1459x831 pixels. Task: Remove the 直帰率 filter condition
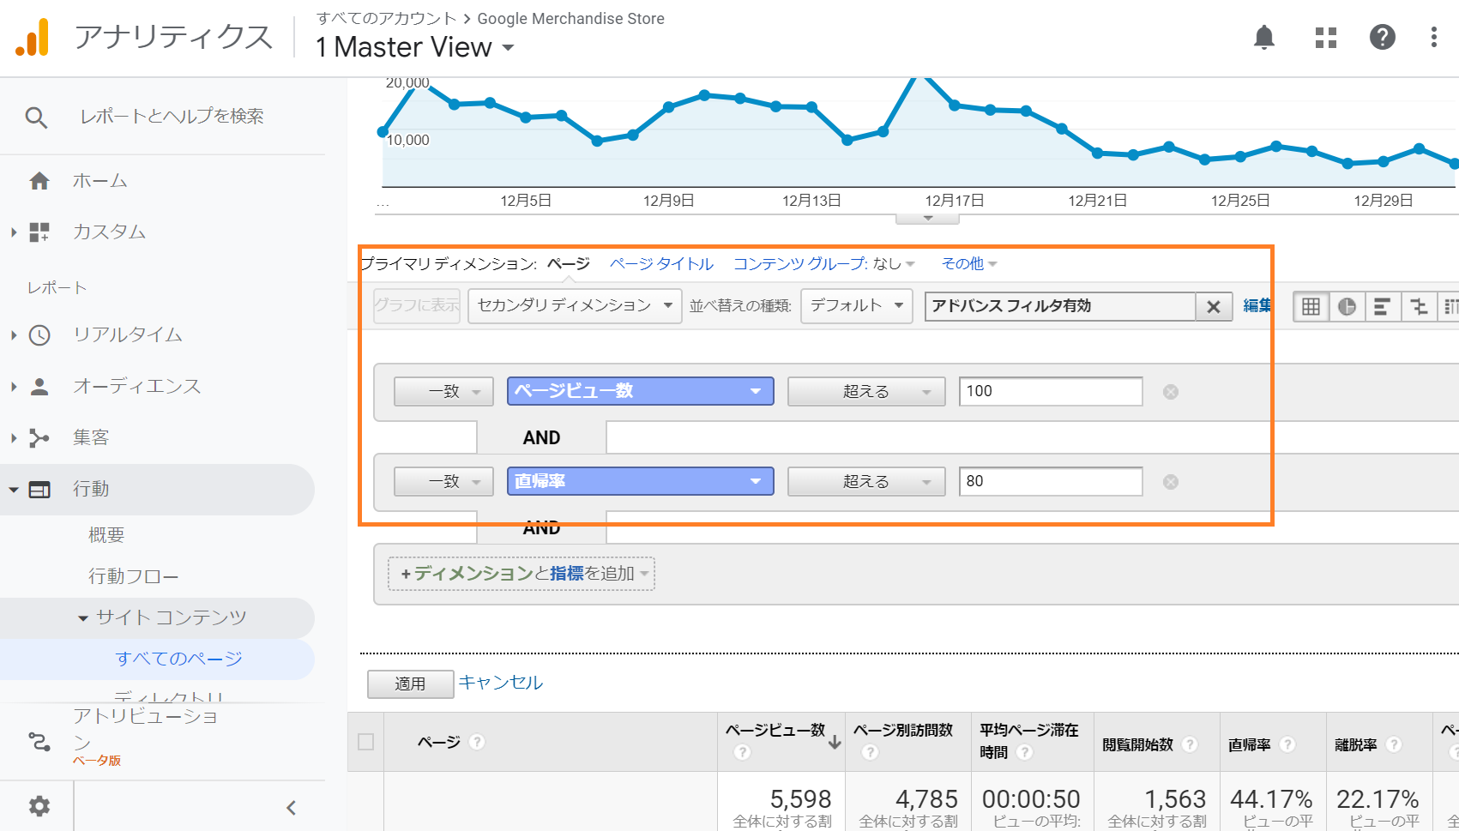click(x=1170, y=482)
